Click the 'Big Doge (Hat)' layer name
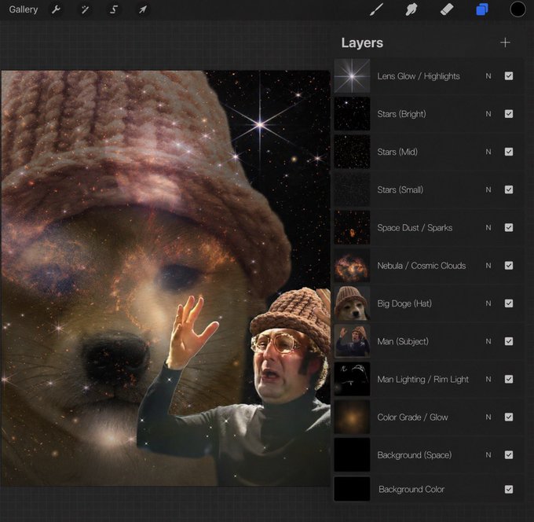 pos(404,303)
